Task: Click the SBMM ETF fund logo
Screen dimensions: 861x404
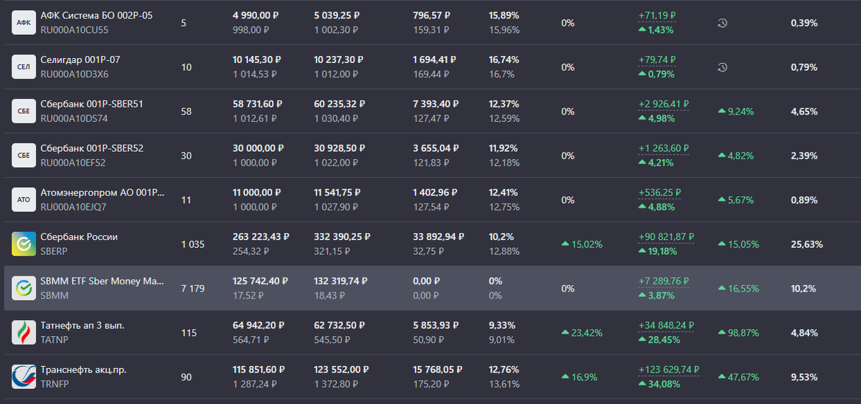Action: click(x=24, y=289)
